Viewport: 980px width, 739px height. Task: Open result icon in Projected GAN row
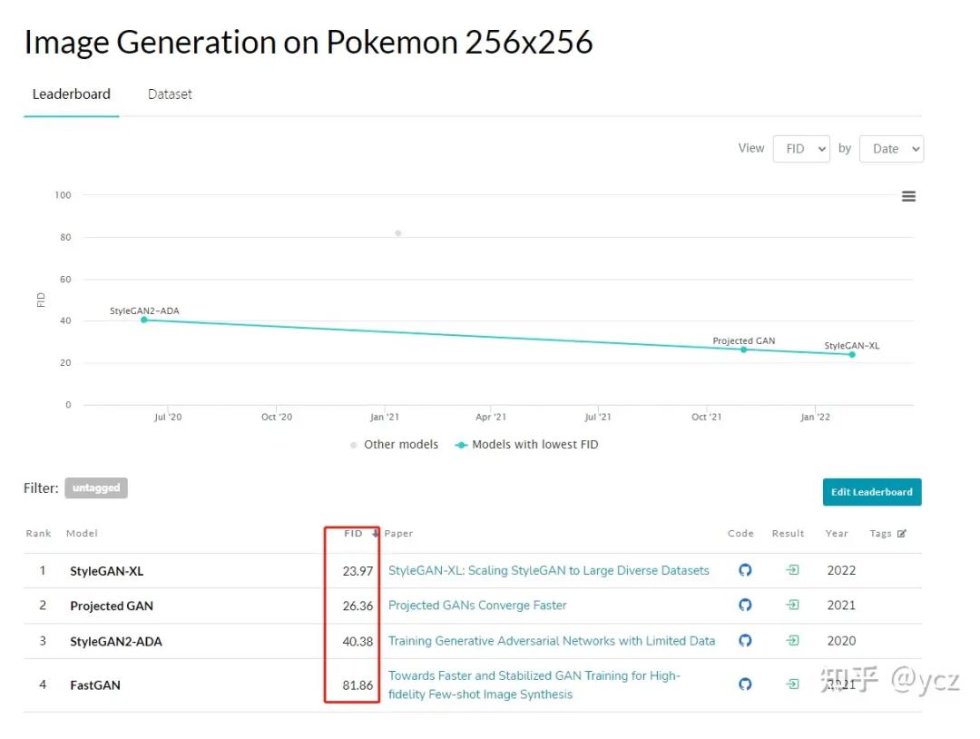[792, 606]
